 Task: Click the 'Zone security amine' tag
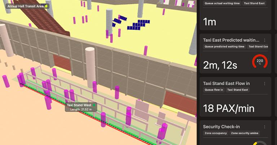tap(245, 133)
